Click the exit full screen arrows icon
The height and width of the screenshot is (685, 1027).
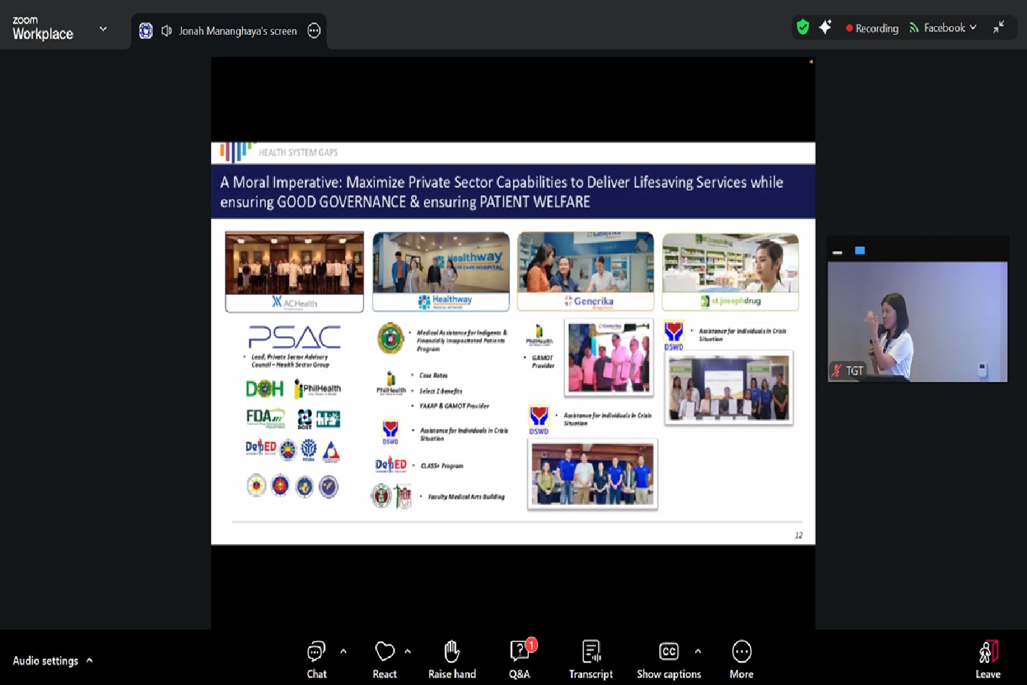pos(999,27)
